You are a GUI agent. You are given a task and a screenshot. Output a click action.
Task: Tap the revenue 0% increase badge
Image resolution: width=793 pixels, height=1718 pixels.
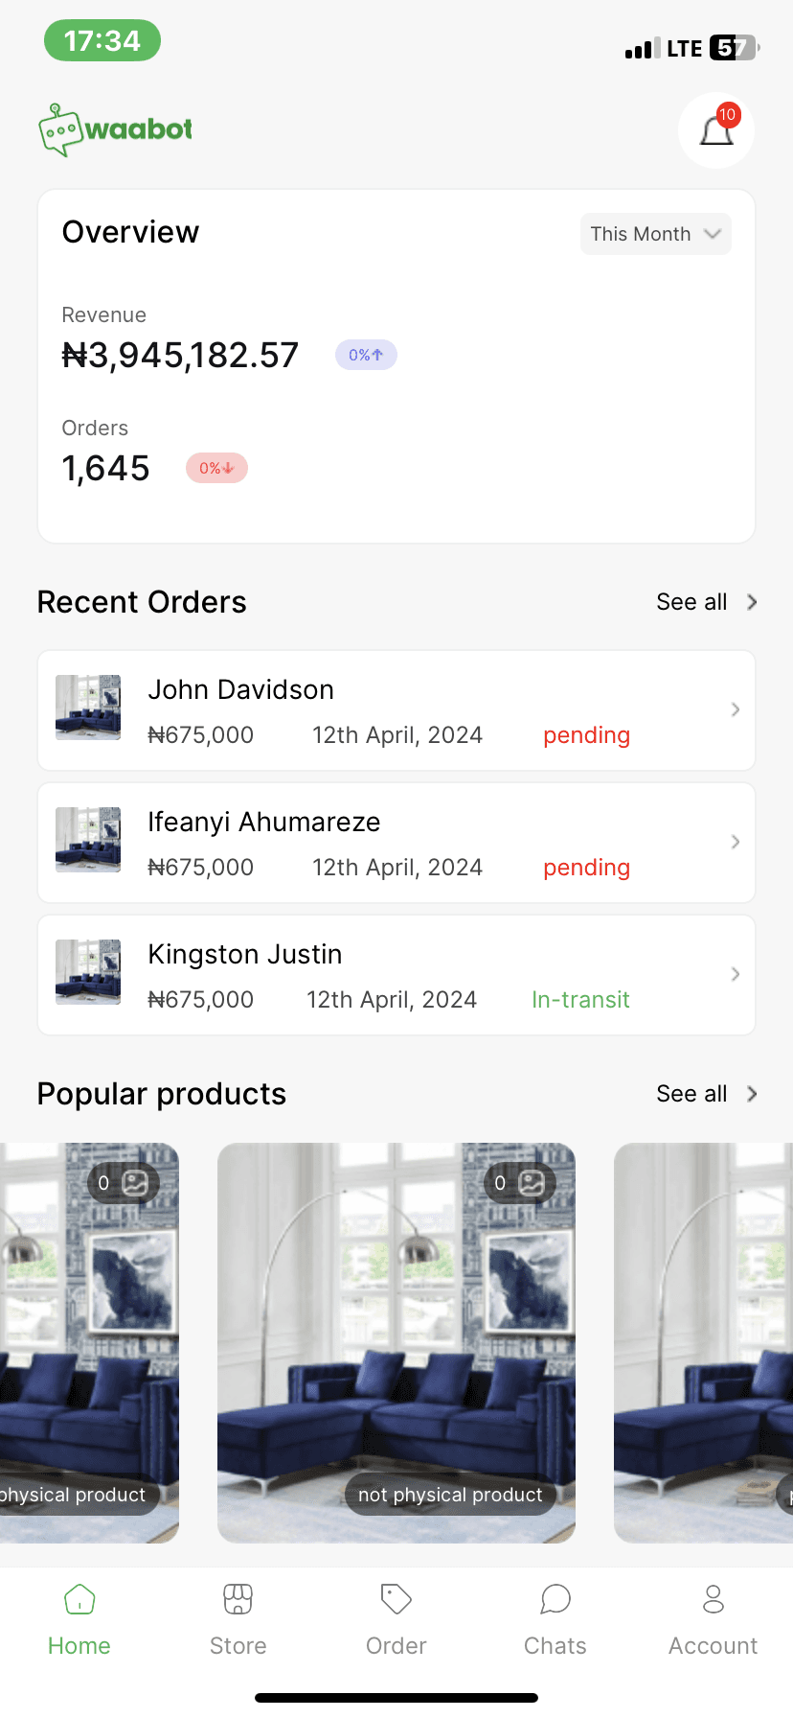click(366, 355)
